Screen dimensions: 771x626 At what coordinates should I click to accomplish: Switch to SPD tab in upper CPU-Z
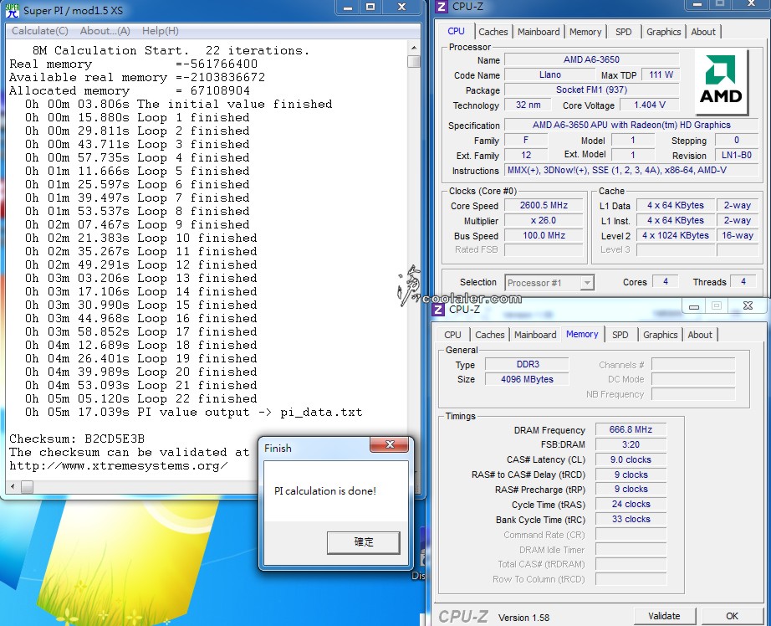(x=624, y=32)
